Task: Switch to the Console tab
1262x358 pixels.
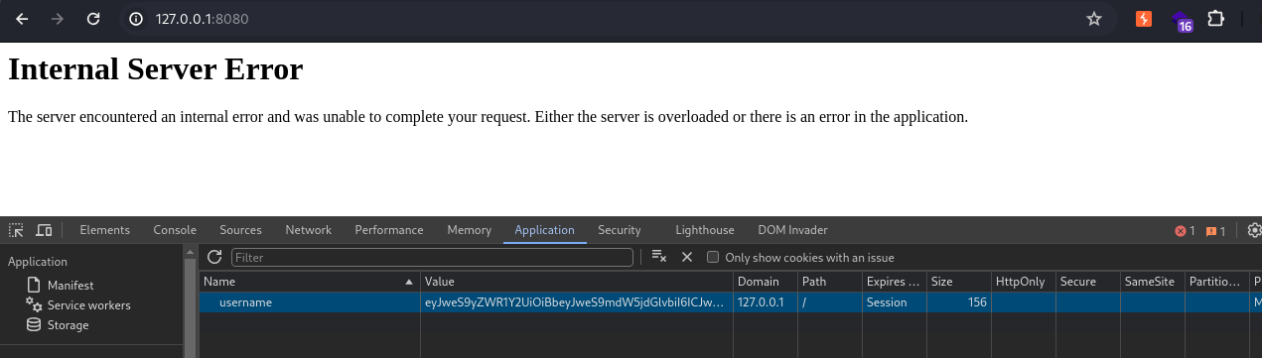Action: click(x=175, y=230)
